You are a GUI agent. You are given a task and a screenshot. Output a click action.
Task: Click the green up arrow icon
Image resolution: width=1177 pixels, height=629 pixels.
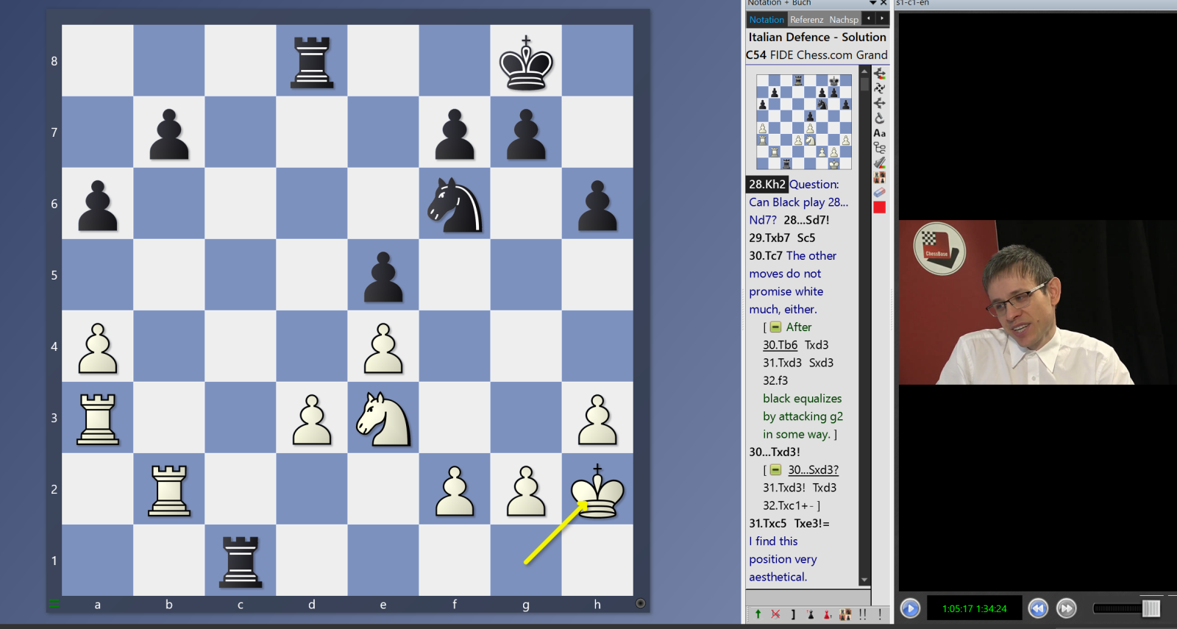pyautogui.click(x=758, y=614)
